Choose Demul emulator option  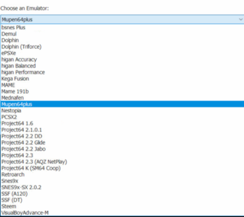(122, 34)
